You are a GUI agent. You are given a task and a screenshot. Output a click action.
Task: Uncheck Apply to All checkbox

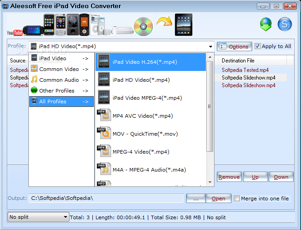(257, 46)
